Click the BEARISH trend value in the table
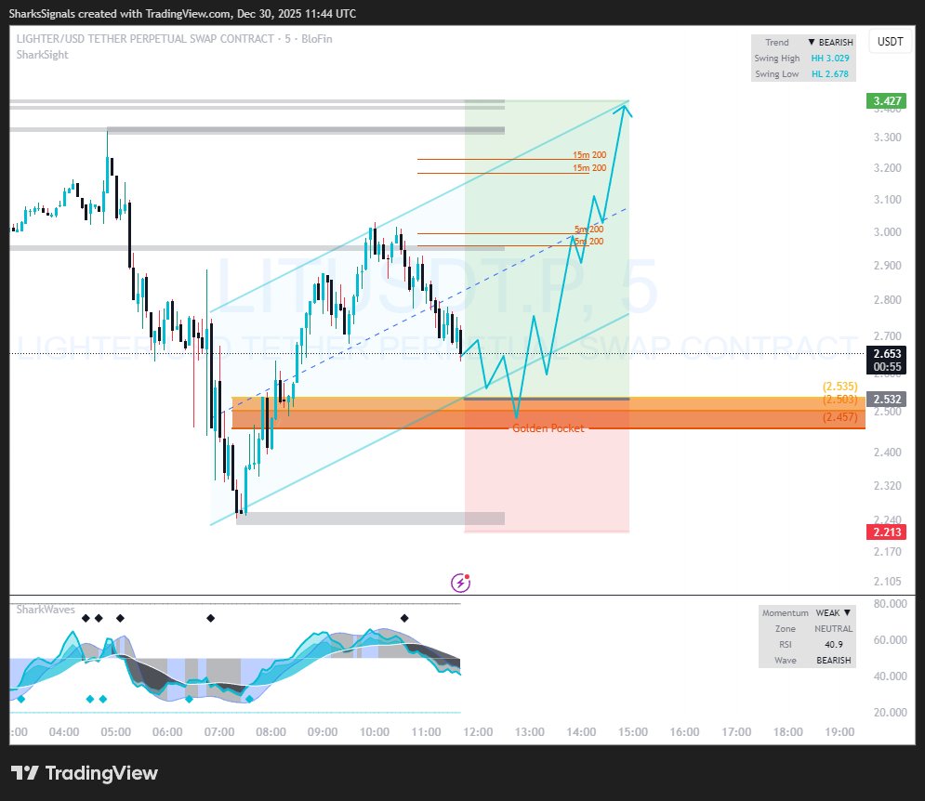The height and width of the screenshot is (801, 925). click(830, 43)
